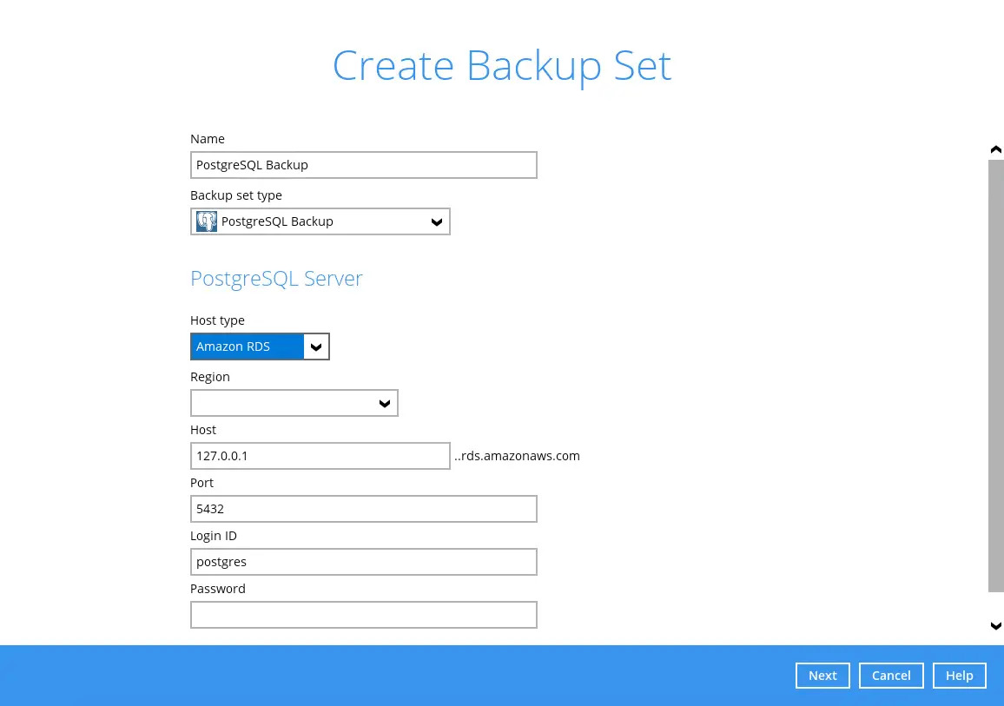Screen dimensions: 1004x706
Task: Cancel the backup set creation
Action: click(891, 676)
